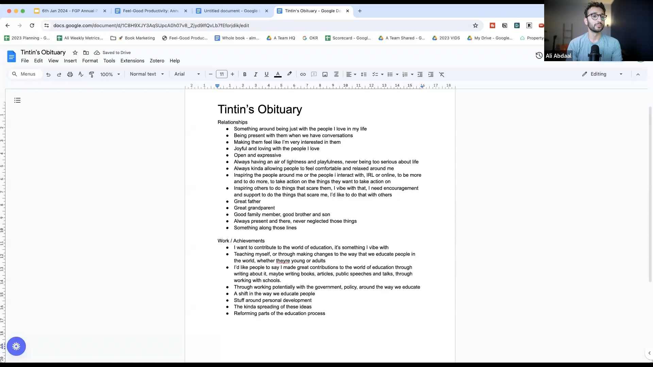653x367 pixels.
Task: Open the Editing mode dropdown
Action: click(x=602, y=74)
